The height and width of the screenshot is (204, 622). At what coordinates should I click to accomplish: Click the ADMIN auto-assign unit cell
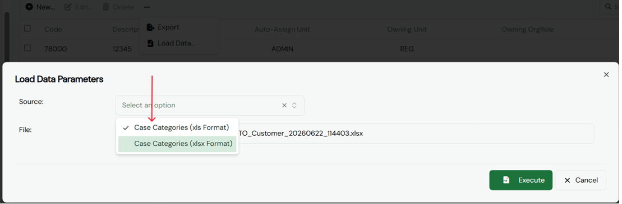pos(282,49)
